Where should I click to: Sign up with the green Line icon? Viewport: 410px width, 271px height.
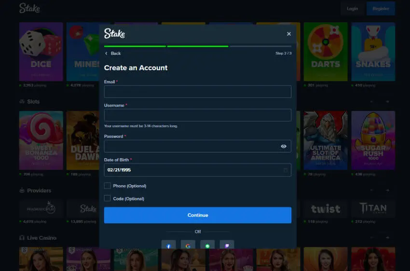(207, 245)
